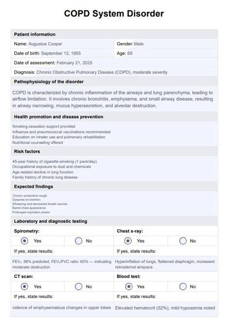Image resolution: width=230 pixels, height=326 pixels.
Task: Click the Pathophysiology description text area
Action: pyautogui.click(x=115, y=99)
